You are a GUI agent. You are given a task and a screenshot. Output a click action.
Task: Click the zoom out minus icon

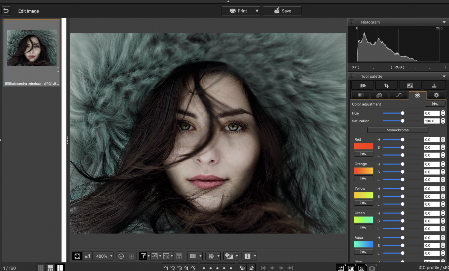(x=121, y=256)
